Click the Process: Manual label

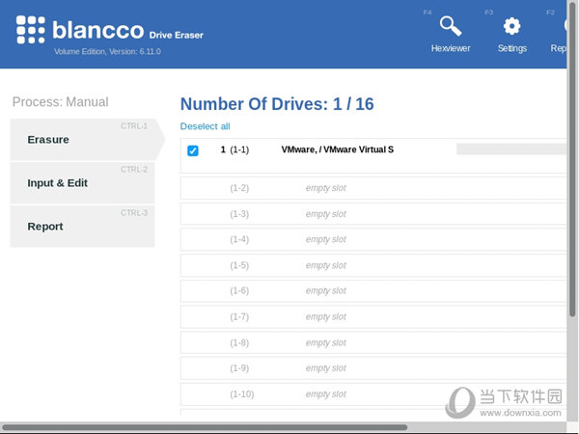click(60, 102)
